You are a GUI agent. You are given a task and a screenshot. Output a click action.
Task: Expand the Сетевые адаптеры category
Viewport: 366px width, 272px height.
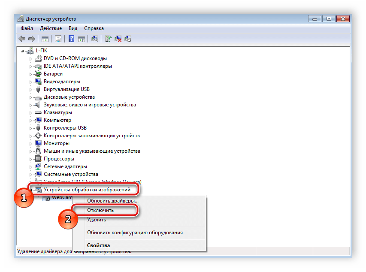coord(31,166)
